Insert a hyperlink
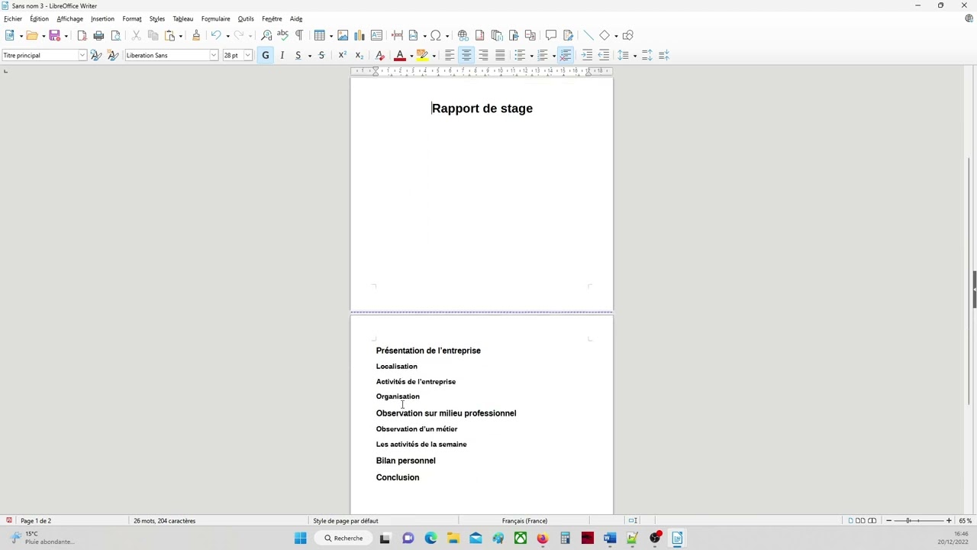977x550 pixels. point(463,35)
